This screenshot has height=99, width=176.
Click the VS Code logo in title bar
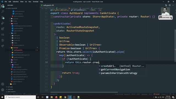pos(2,2)
